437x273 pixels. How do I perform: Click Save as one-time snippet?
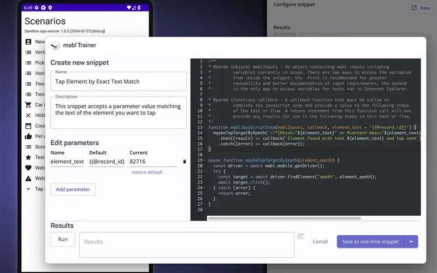(370, 241)
